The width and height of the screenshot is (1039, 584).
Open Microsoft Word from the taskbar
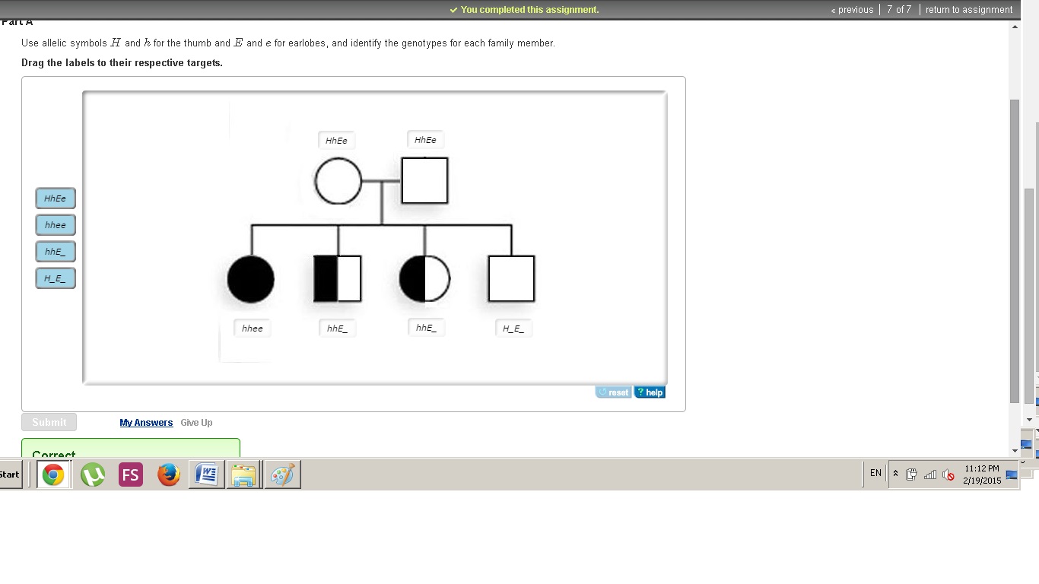click(x=206, y=474)
